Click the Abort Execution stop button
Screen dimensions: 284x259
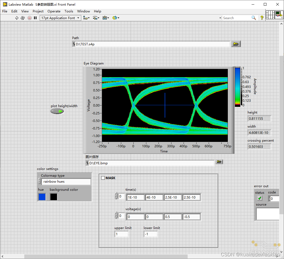(29, 18)
